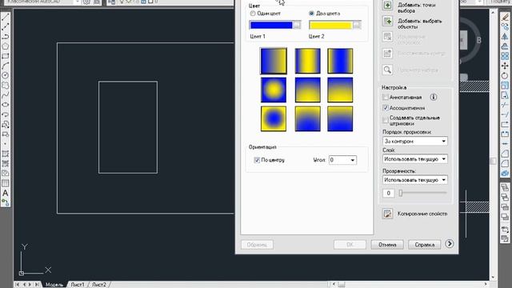The width and height of the screenshot is (512, 288).
Task: Toggle the 'По центру' checkbox
Action: pyautogui.click(x=257, y=160)
